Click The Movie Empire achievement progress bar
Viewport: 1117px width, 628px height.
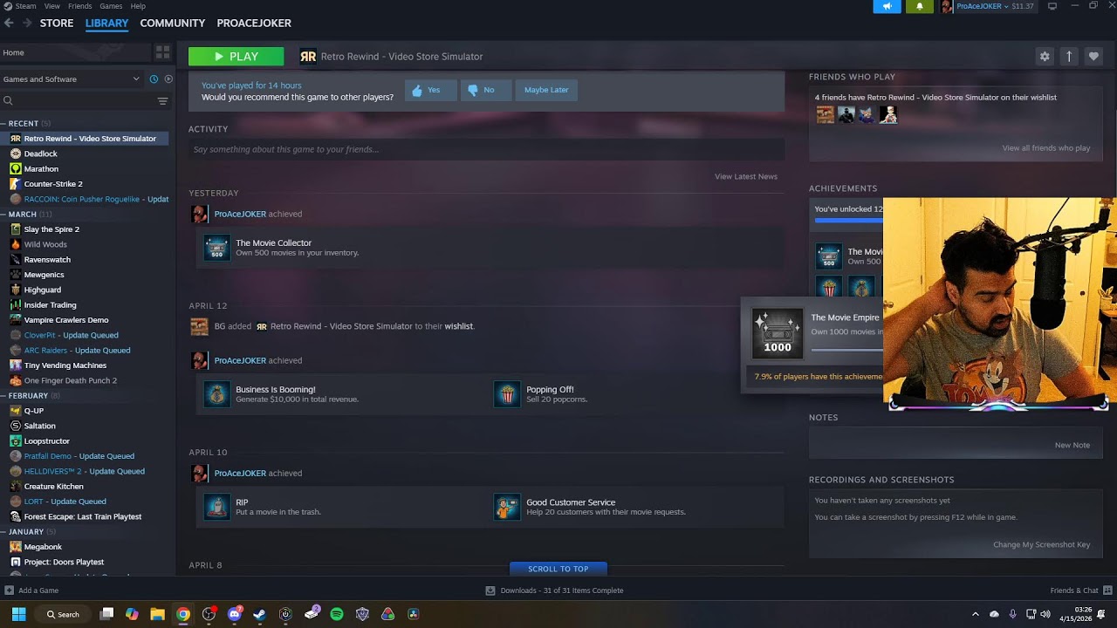[846, 350]
